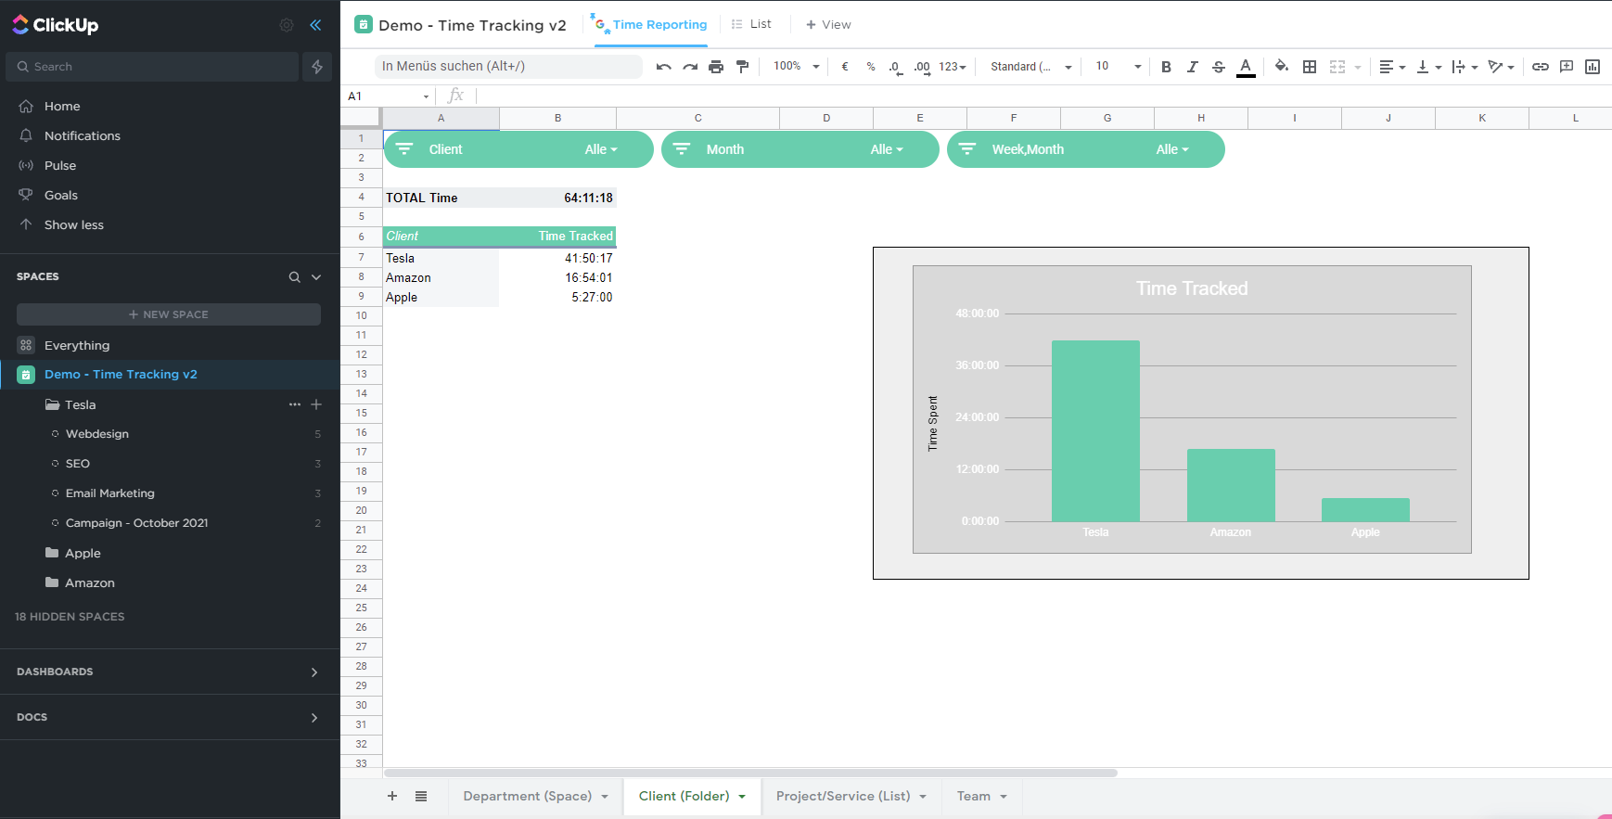
Task: Open the font size 10 dropdown
Action: [1118, 67]
